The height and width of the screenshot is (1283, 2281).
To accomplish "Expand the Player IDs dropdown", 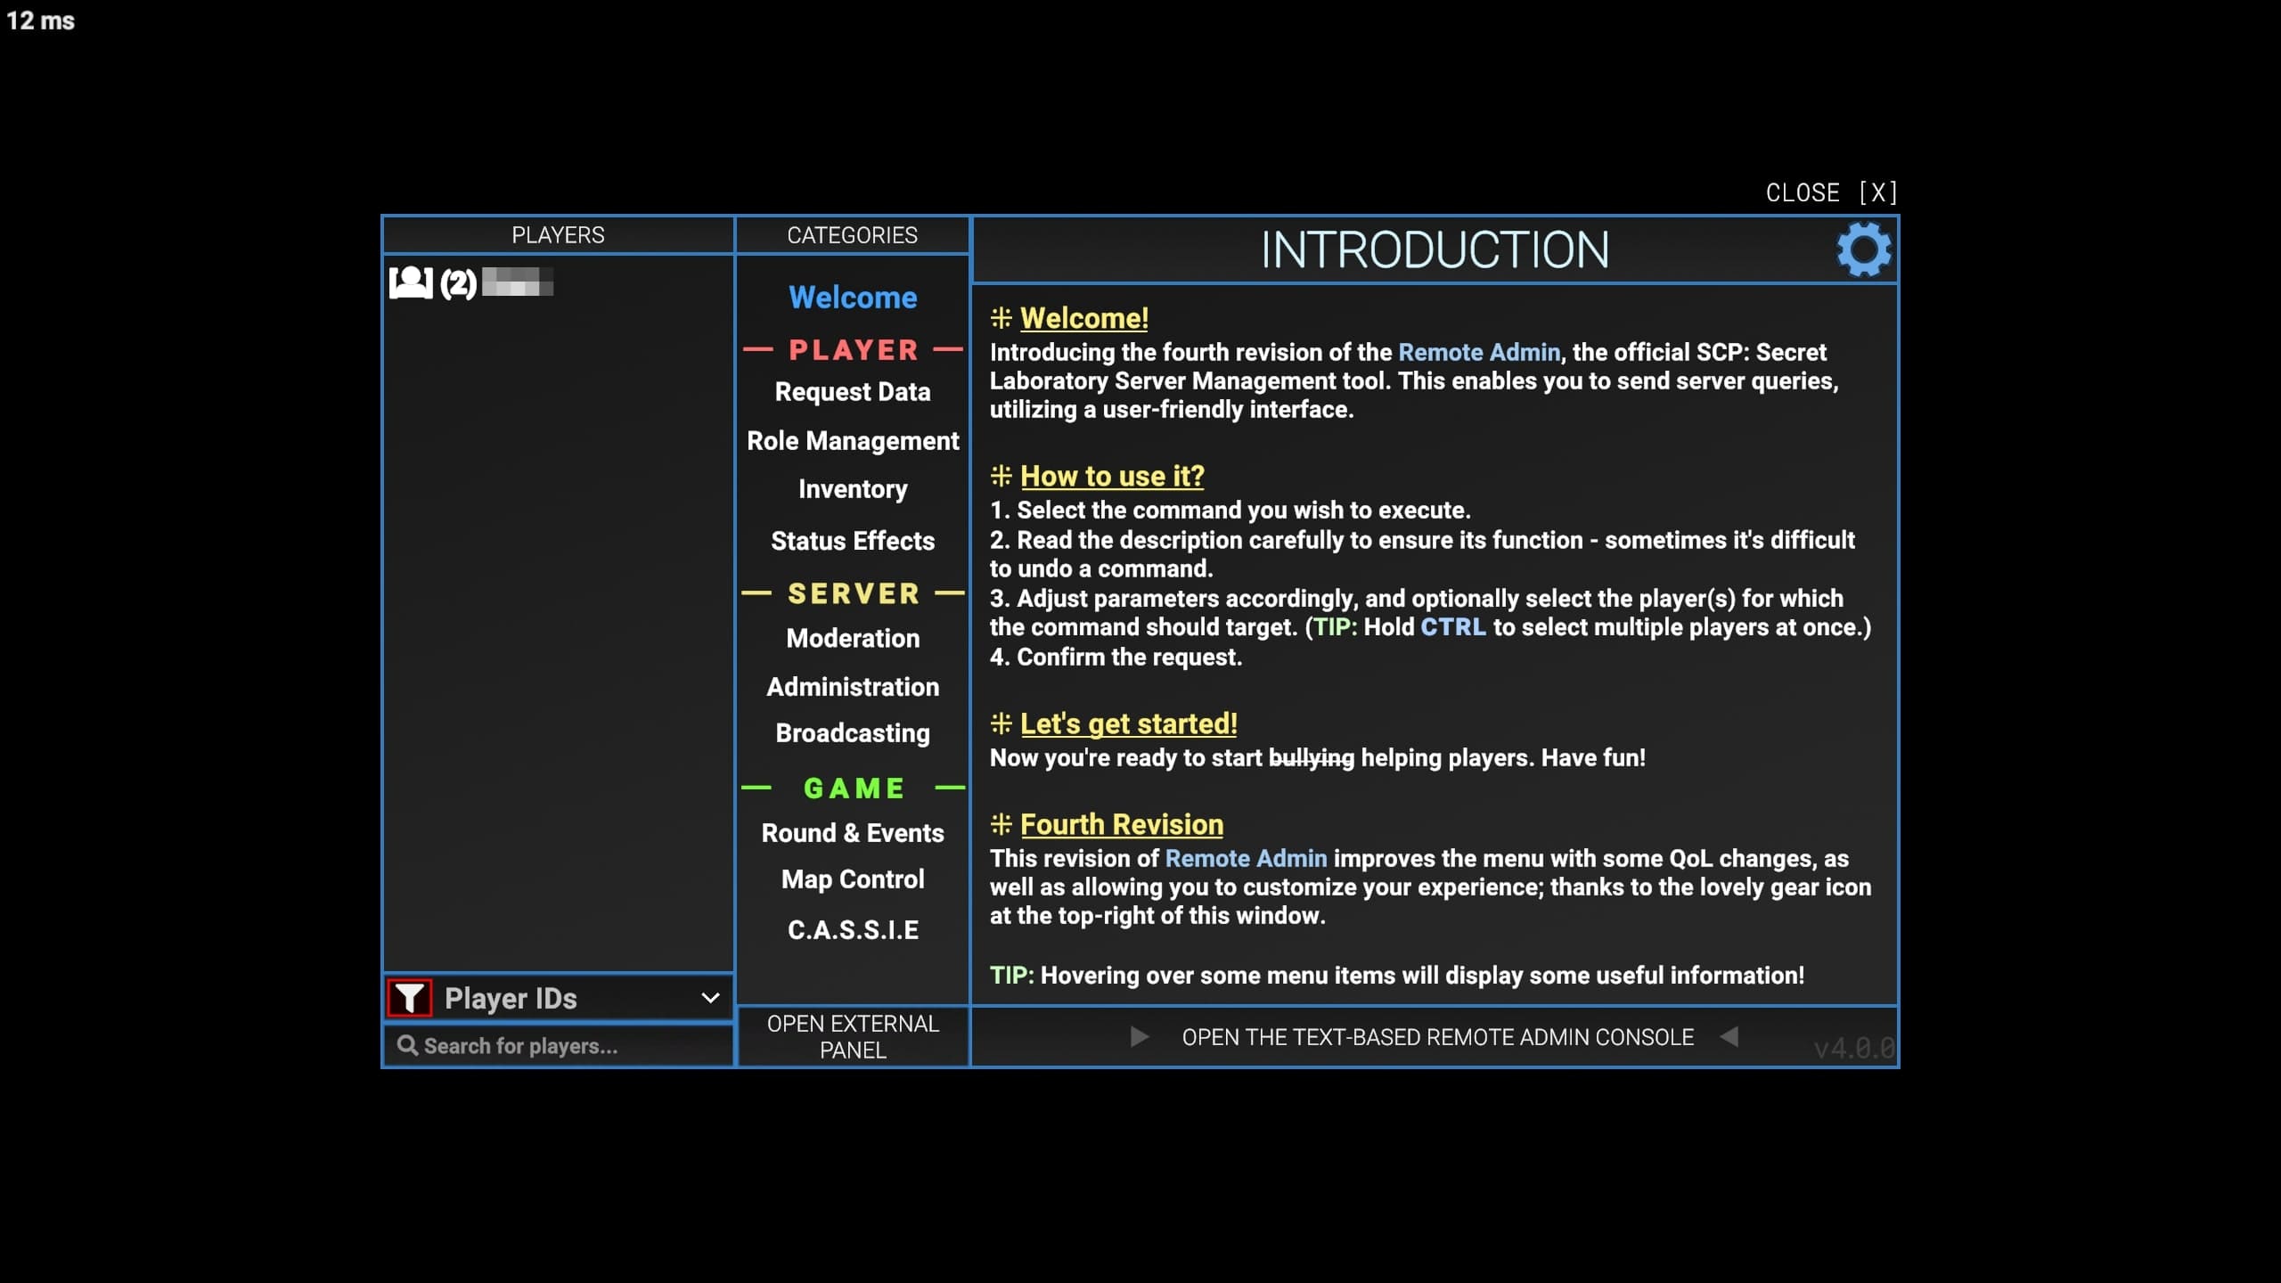I will (x=708, y=998).
